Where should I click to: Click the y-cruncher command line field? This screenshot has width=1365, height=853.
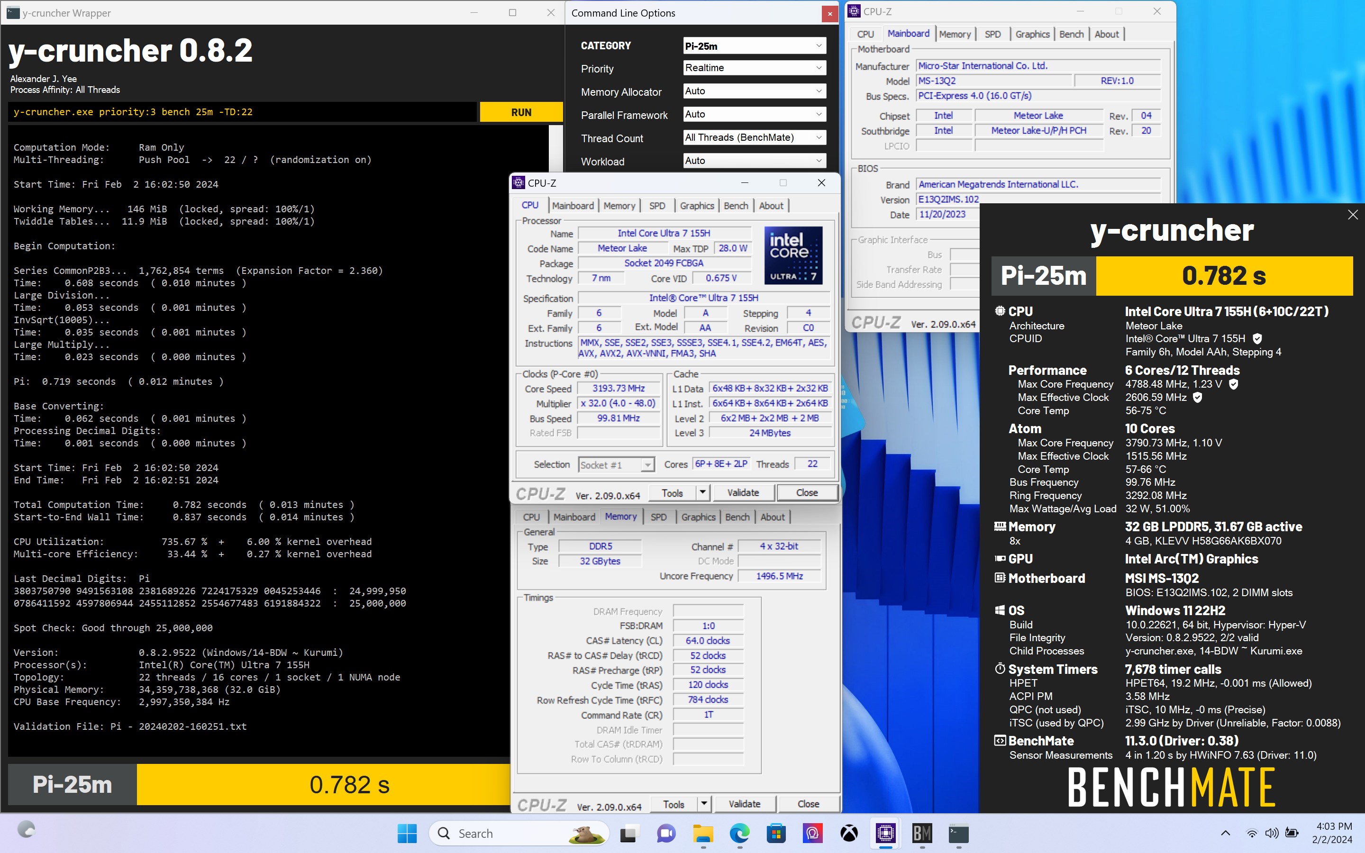tap(243, 112)
